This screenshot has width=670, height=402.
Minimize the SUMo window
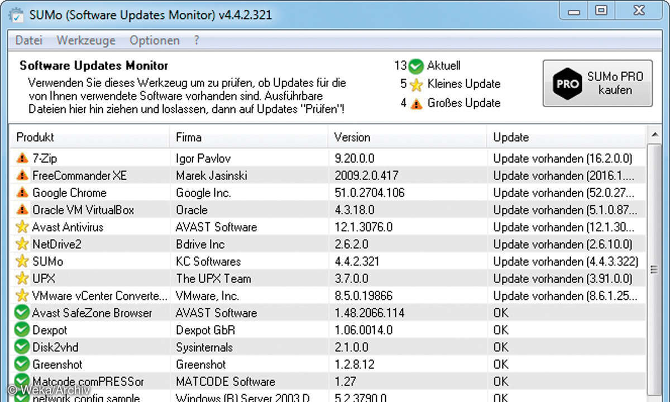click(x=575, y=10)
